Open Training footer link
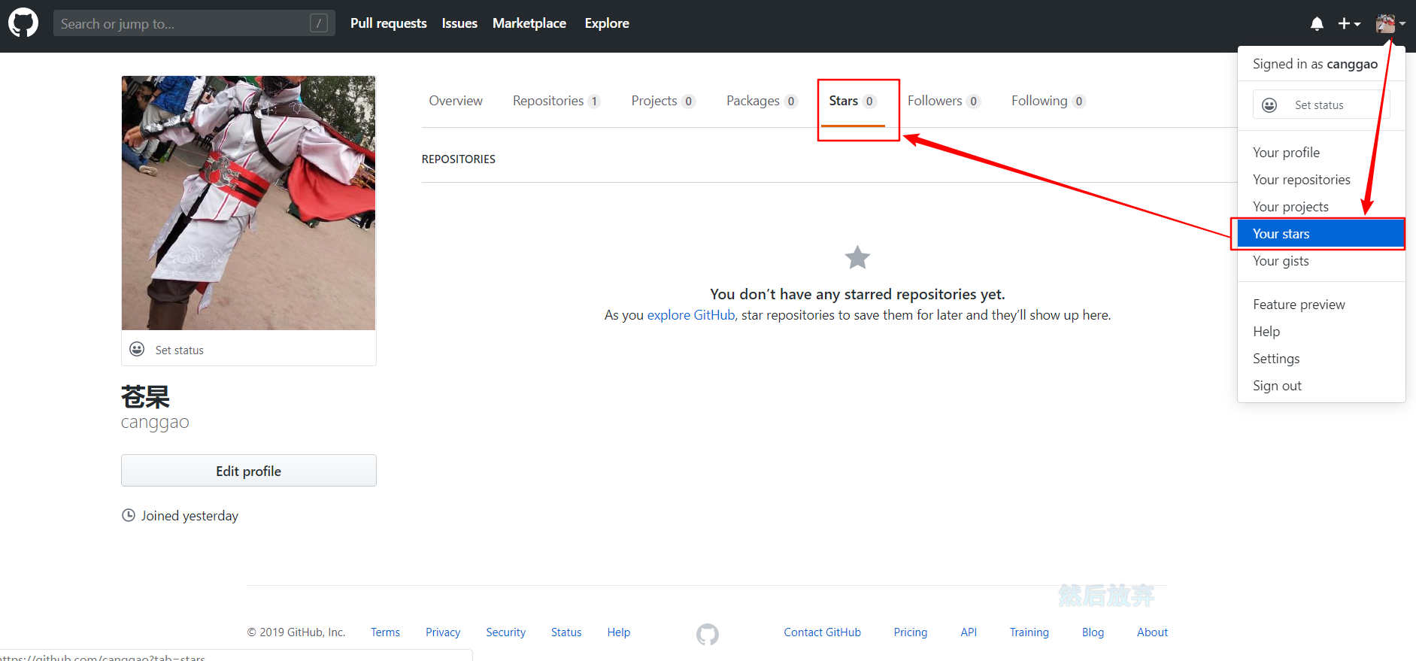 click(x=1029, y=632)
